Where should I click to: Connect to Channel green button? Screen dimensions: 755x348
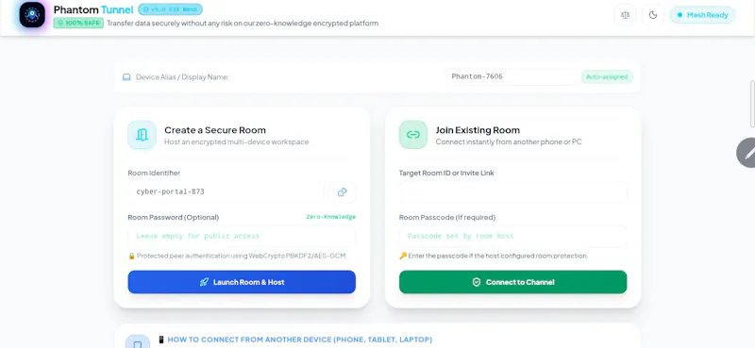(512, 282)
